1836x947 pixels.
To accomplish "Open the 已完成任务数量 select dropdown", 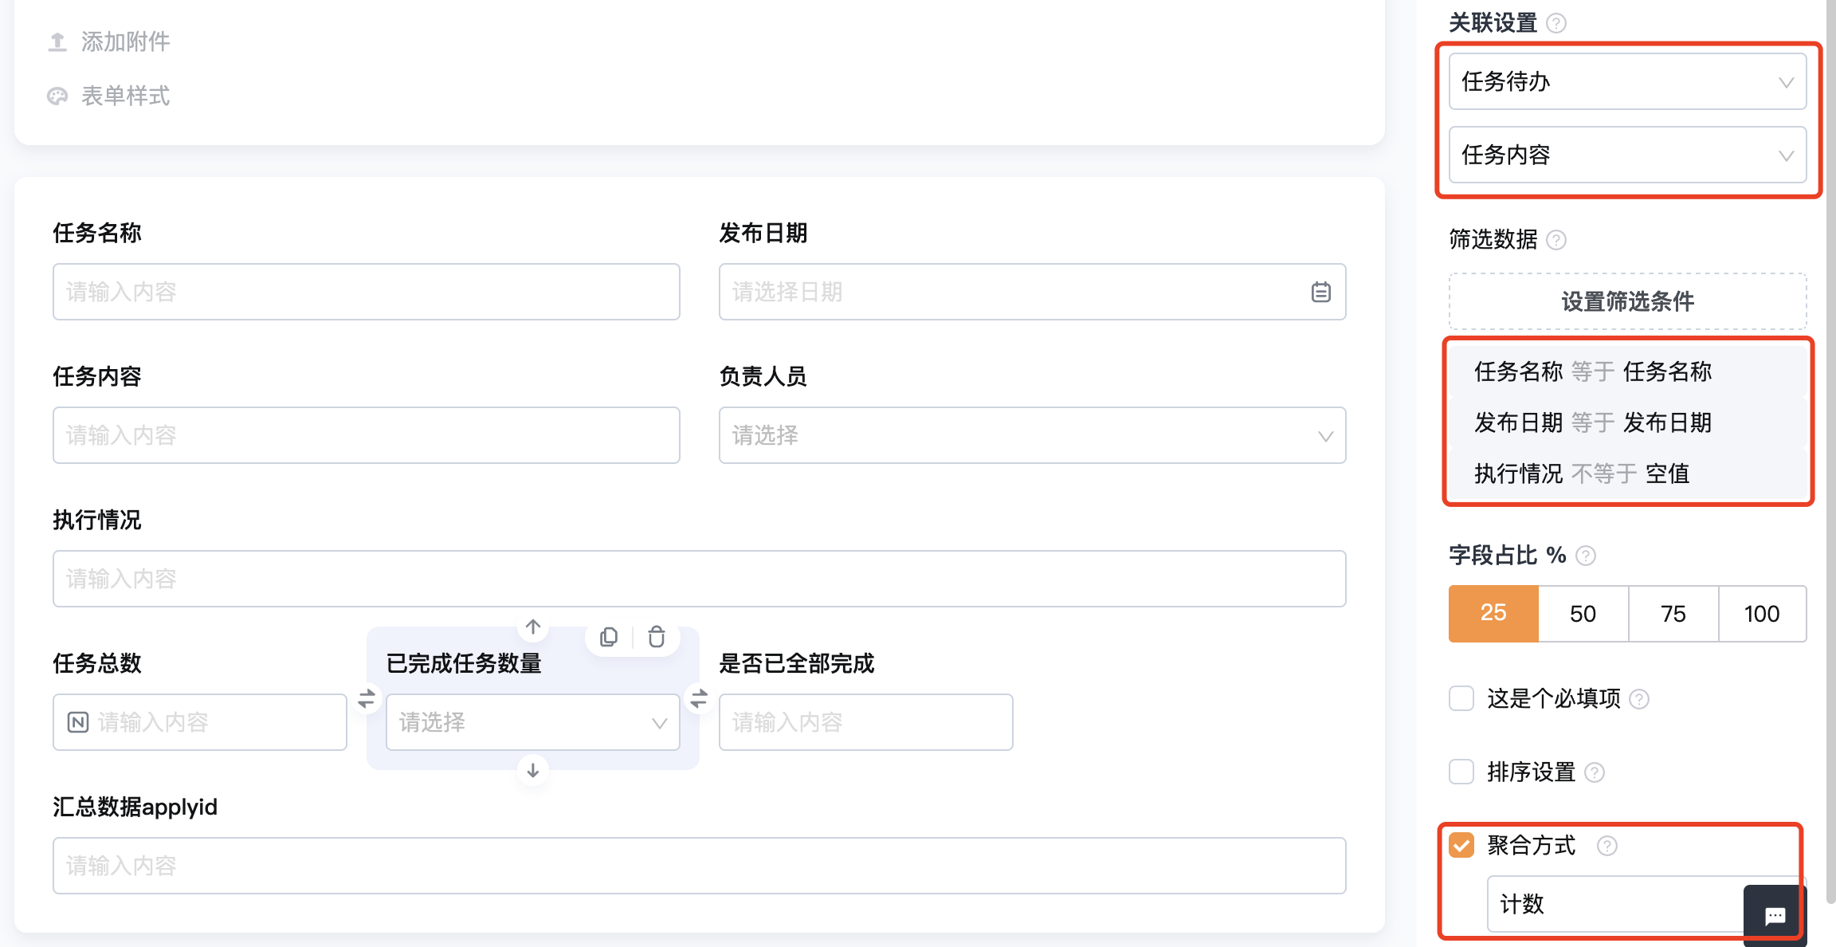I will click(532, 722).
